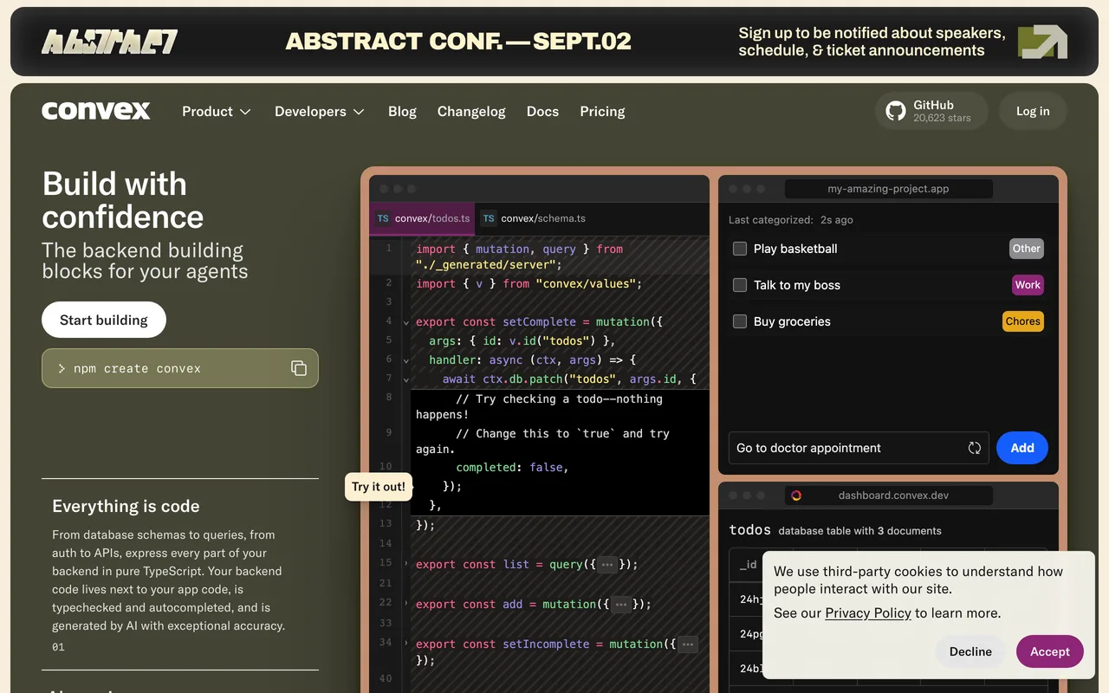Click the convex logo in the navbar
This screenshot has width=1109, height=693.
(96, 111)
